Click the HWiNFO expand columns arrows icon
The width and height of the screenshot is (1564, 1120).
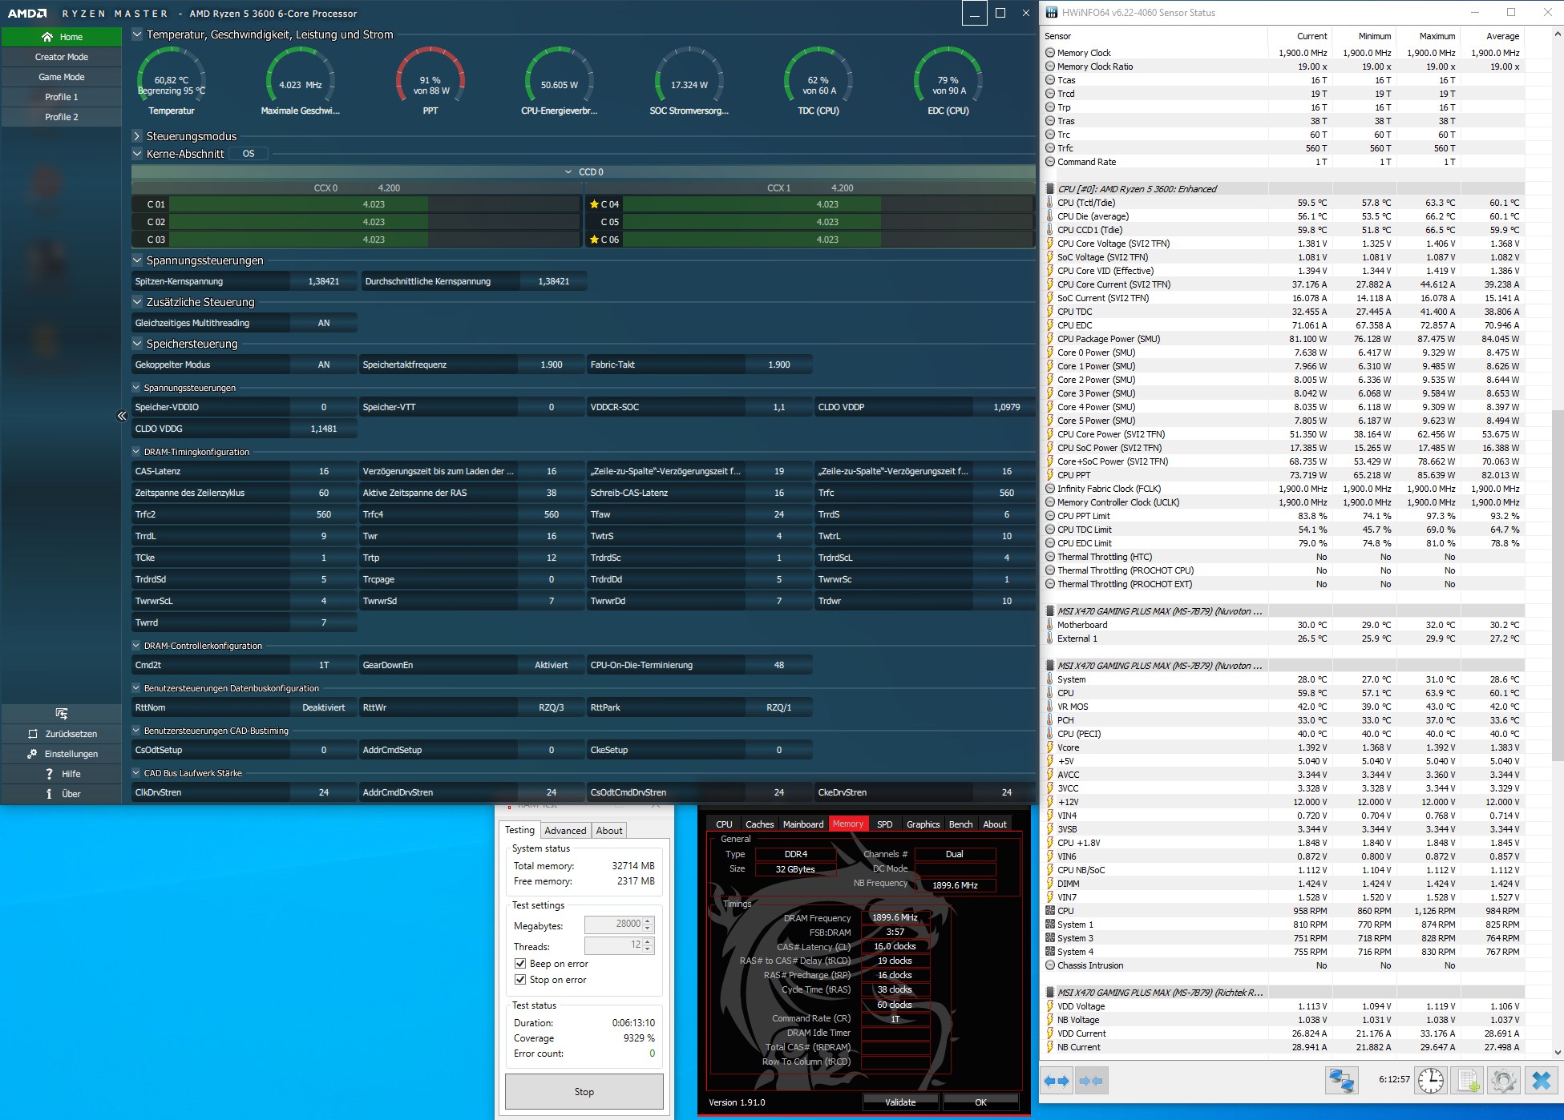[1057, 1081]
